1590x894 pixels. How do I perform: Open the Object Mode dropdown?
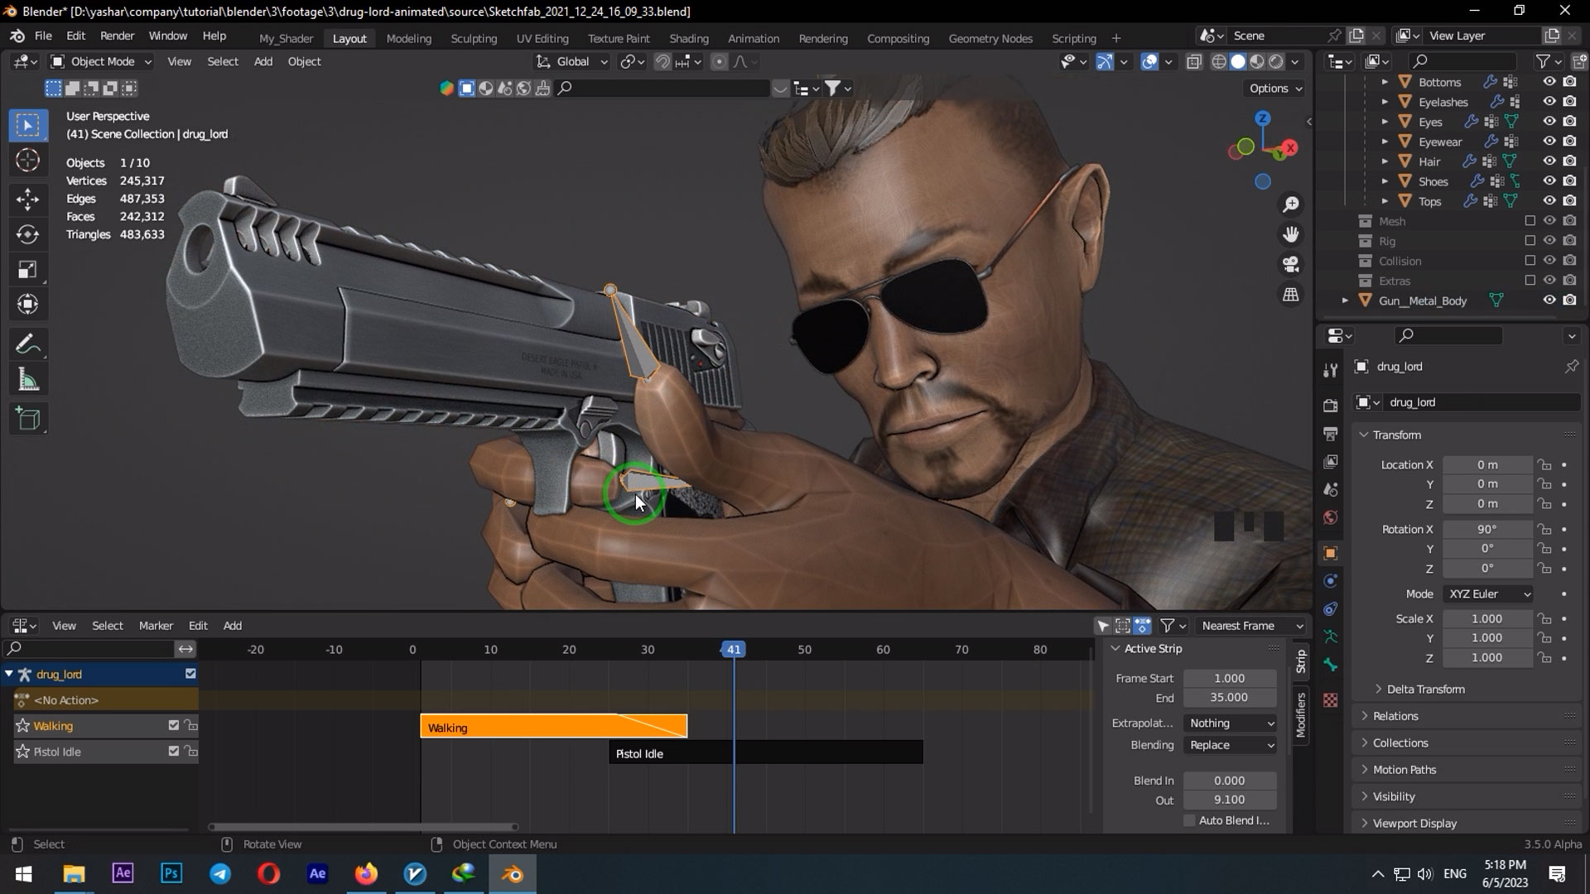(x=99, y=61)
